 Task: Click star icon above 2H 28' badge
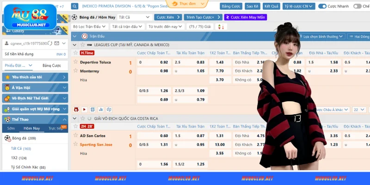[75, 126]
